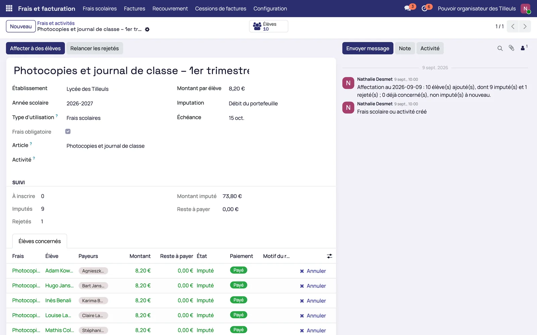537x335 pixels.
Task: Open the Frais scolaires menu
Action: pos(100,8)
